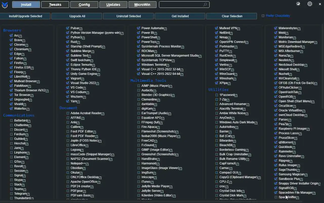Click the WinUtil logo icon
This screenshot has height=203, width=324.
click(5, 5)
